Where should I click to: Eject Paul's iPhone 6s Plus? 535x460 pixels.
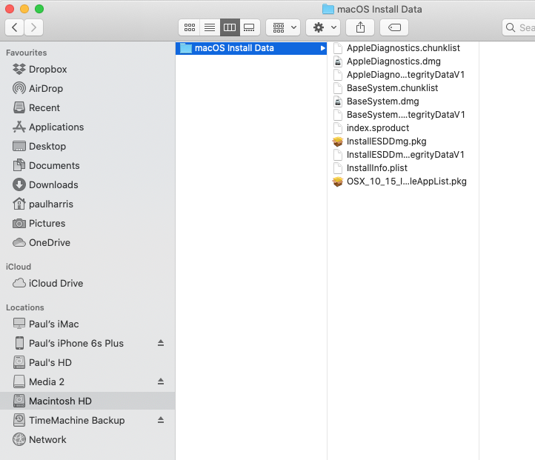tap(161, 343)
